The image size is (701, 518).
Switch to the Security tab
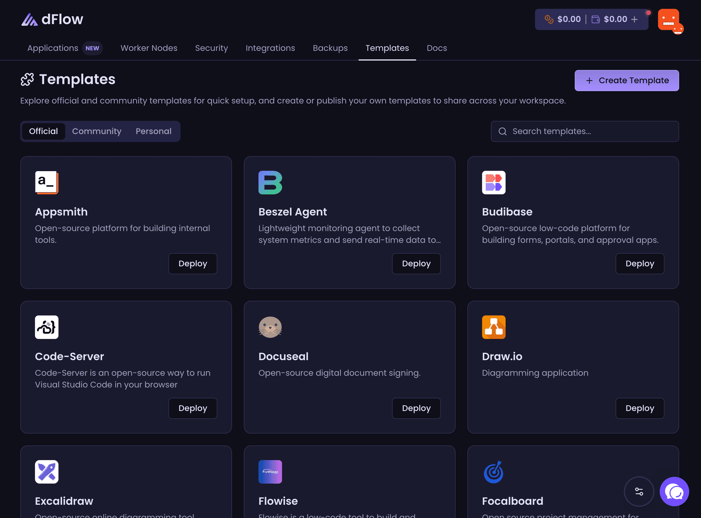(212, 48)
